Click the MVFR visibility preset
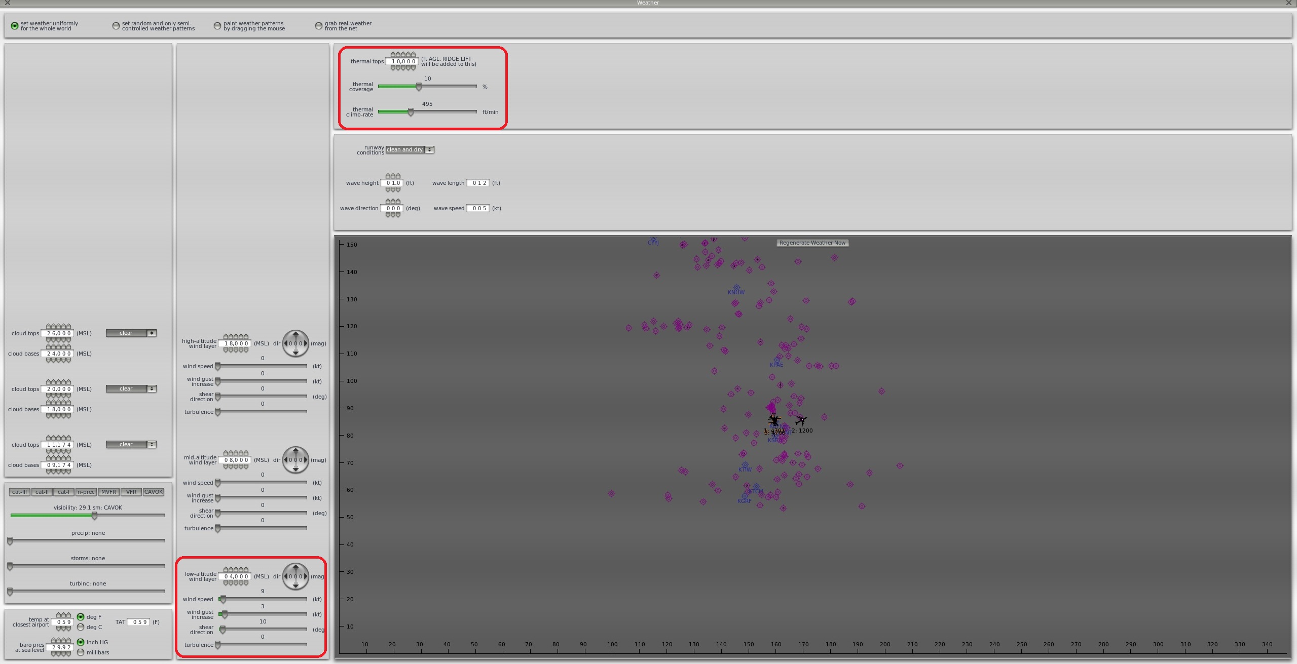The image size is (1297, 664). [x=108, y=492]
